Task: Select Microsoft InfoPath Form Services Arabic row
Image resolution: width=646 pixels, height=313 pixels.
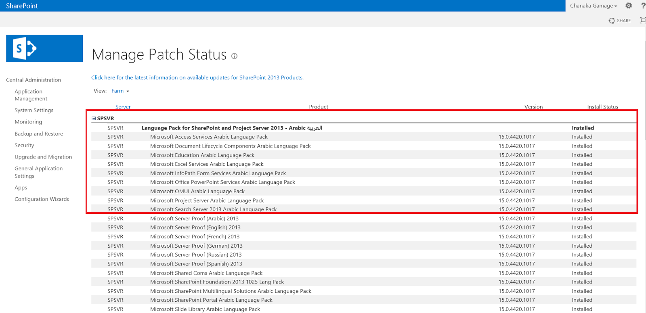Action: pyautogui.click(x=364, y=173)
